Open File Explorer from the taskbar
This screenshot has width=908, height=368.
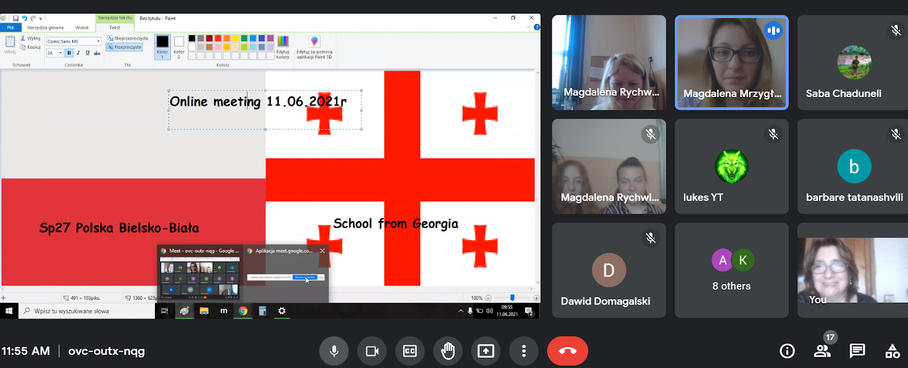coord(204,311)
